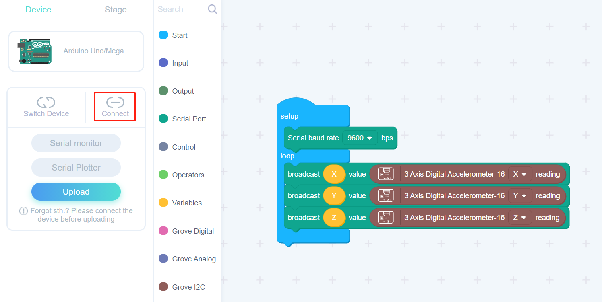The width and height of the screenshot is (602, 302).
Task: Click the accelerometer icon in Z reading block
Action: 386,218
